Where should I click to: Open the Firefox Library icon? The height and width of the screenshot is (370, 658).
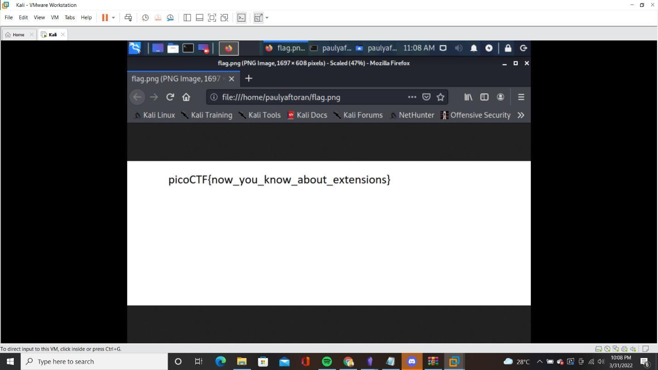468,97
